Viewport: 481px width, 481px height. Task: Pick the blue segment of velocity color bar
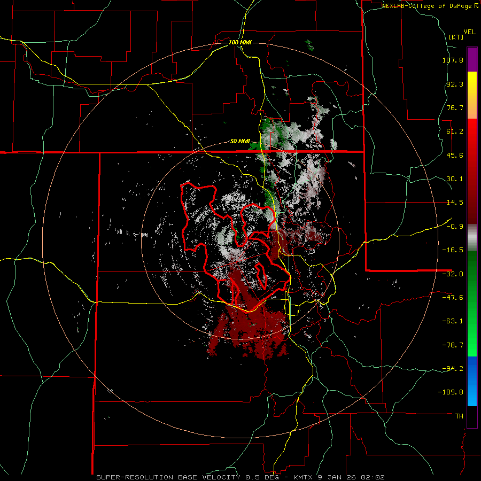(x=472, y=381)
